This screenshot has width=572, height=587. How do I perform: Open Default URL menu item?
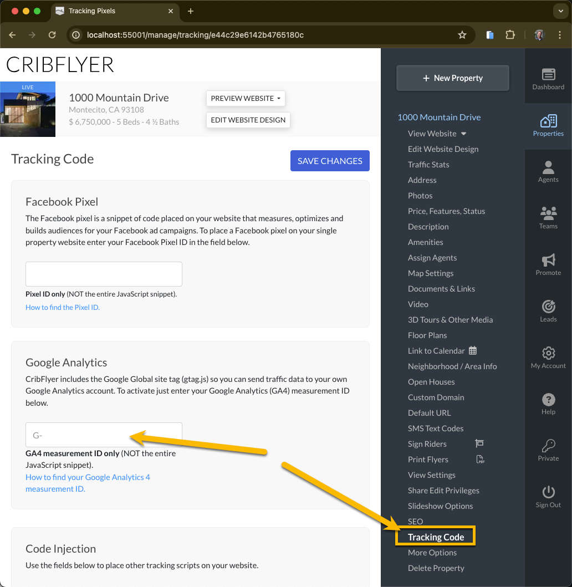(430, 413)
